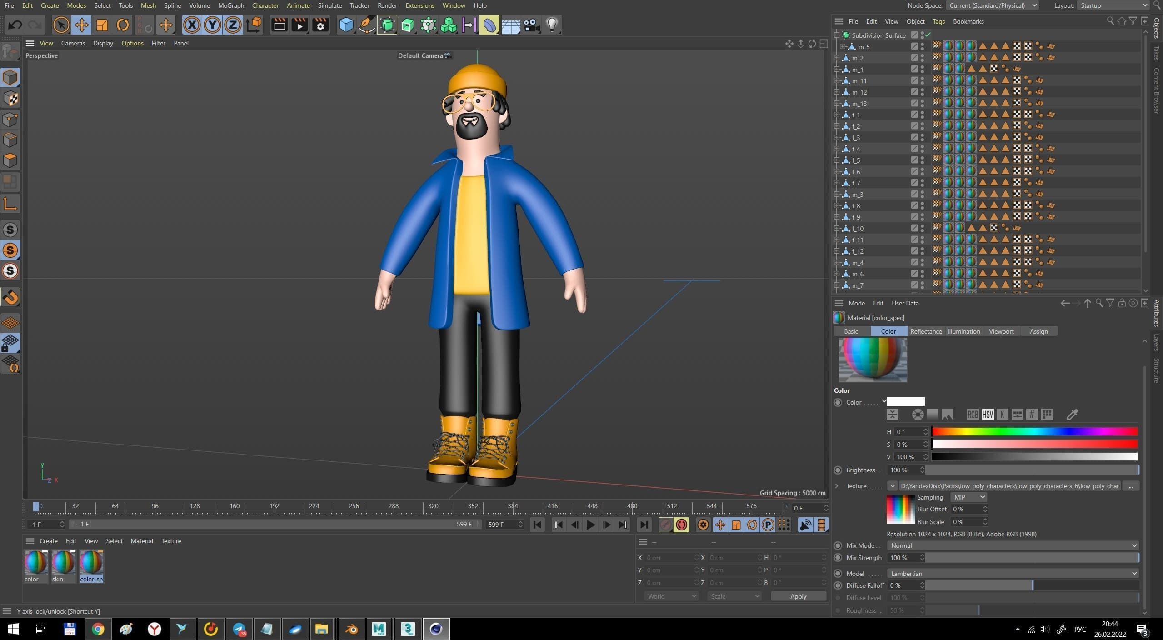Screen dimensions: 1163x640
Task: Toggle m_5 visibility dots
Action: click(922, 46)
